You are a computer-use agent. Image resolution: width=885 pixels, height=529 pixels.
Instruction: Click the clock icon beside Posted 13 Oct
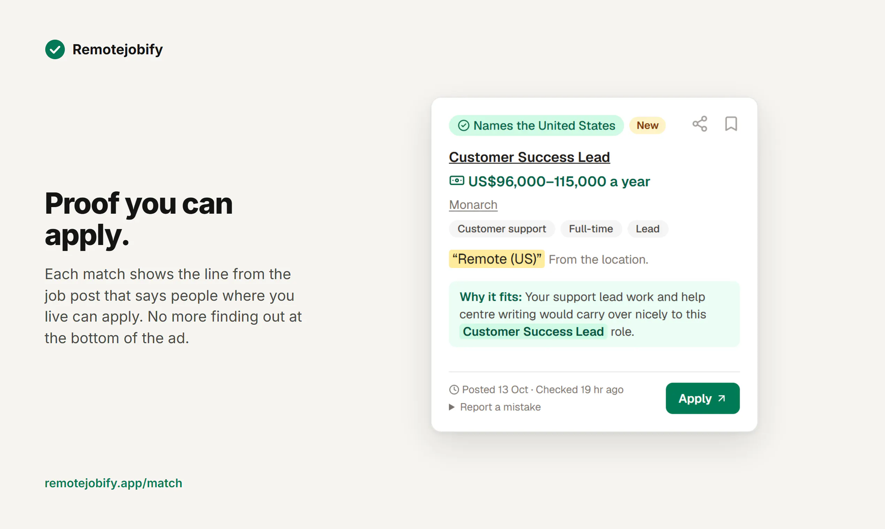point(454,389)
